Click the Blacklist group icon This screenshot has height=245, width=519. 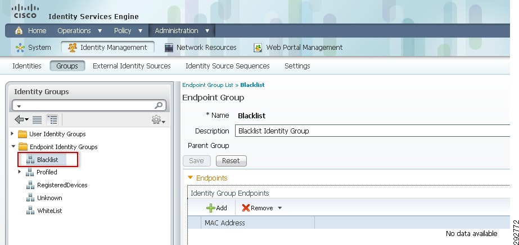point(30,160)
